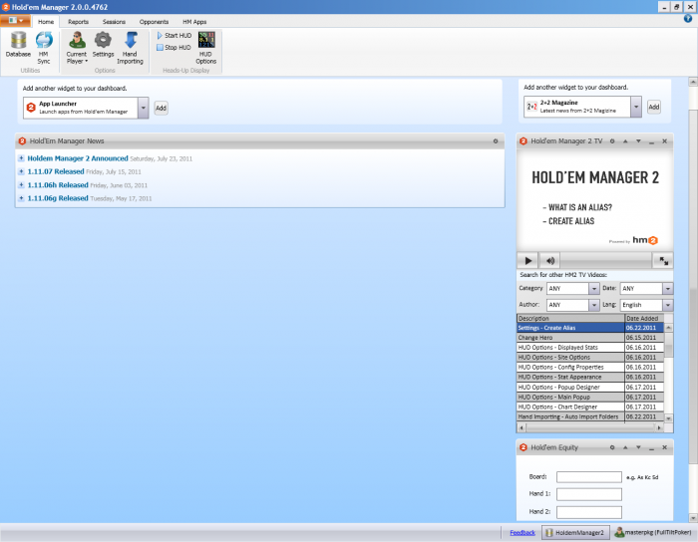Screen dimensions: 698x542
Task: Switch to the Home ribbon tab
Action: click(46, 22)
